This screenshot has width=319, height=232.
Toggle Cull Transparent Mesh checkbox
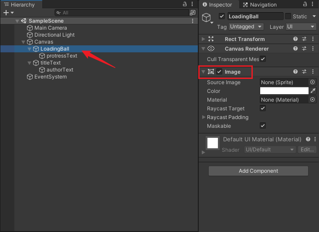pyautogui.click(x=263, y=59)
